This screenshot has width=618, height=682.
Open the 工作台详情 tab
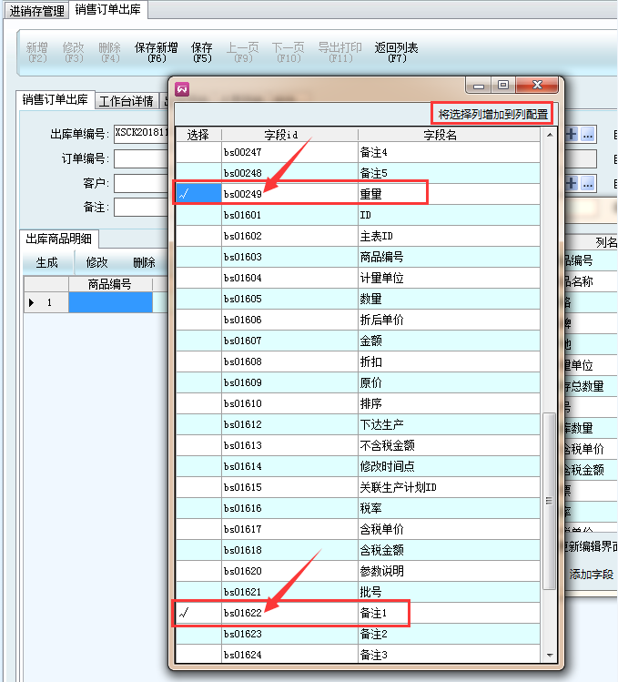[x=126, y=100]
